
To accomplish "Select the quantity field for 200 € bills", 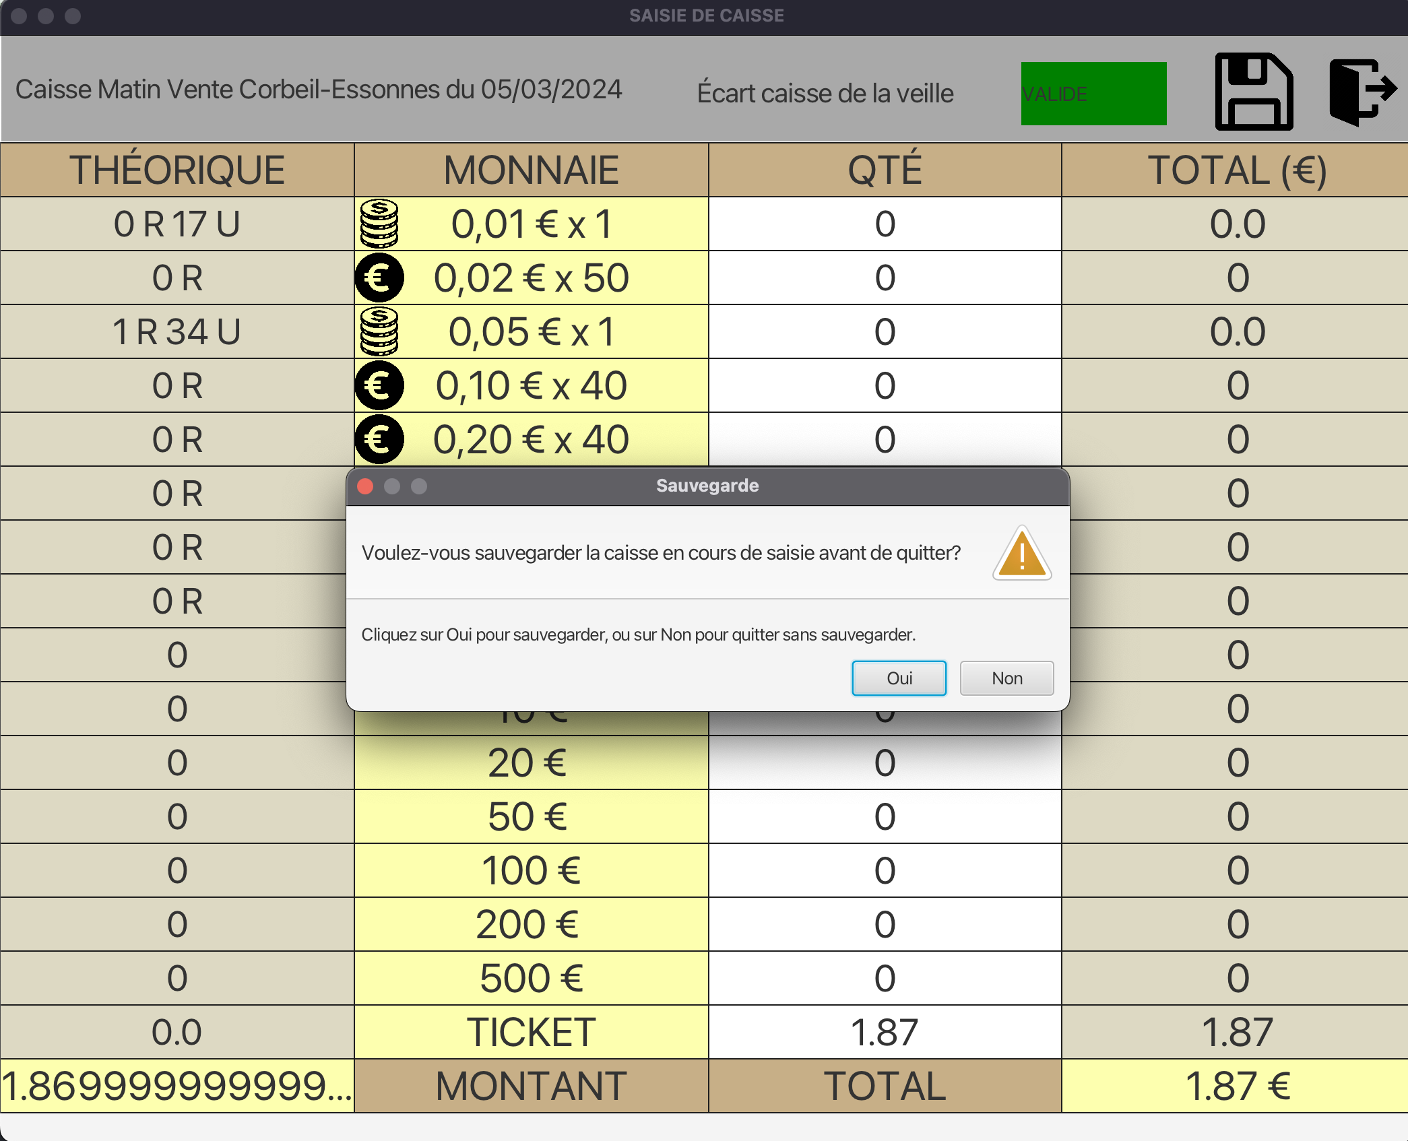I will pos(883,923).
